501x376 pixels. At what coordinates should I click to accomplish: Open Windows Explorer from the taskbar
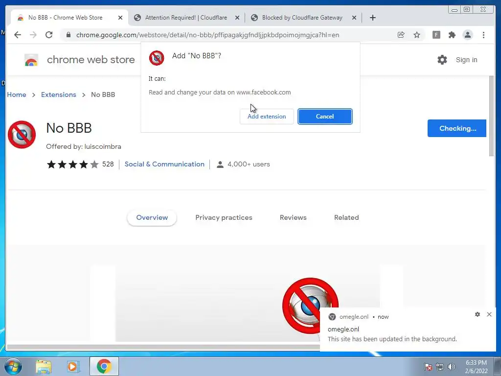tap(44, 366)
